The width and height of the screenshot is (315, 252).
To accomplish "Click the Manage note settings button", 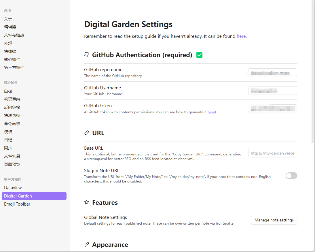I will (x=274, y=220).
